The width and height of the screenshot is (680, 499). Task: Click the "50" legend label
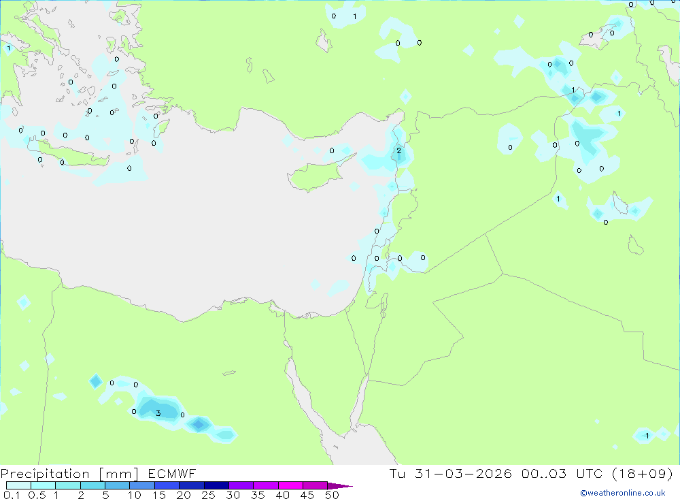pos(333,495)
